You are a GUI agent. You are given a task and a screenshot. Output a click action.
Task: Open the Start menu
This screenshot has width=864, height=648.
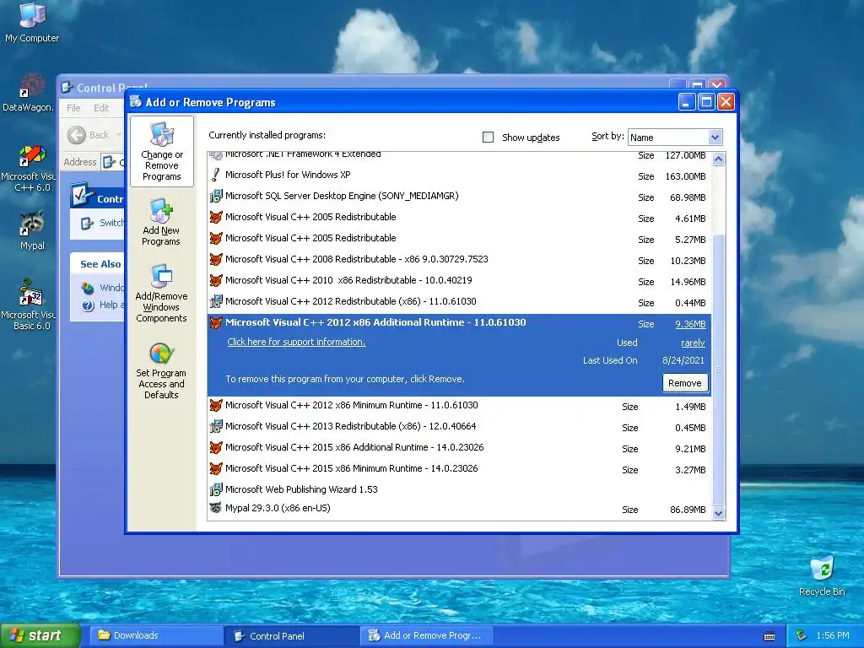point(40,636)
